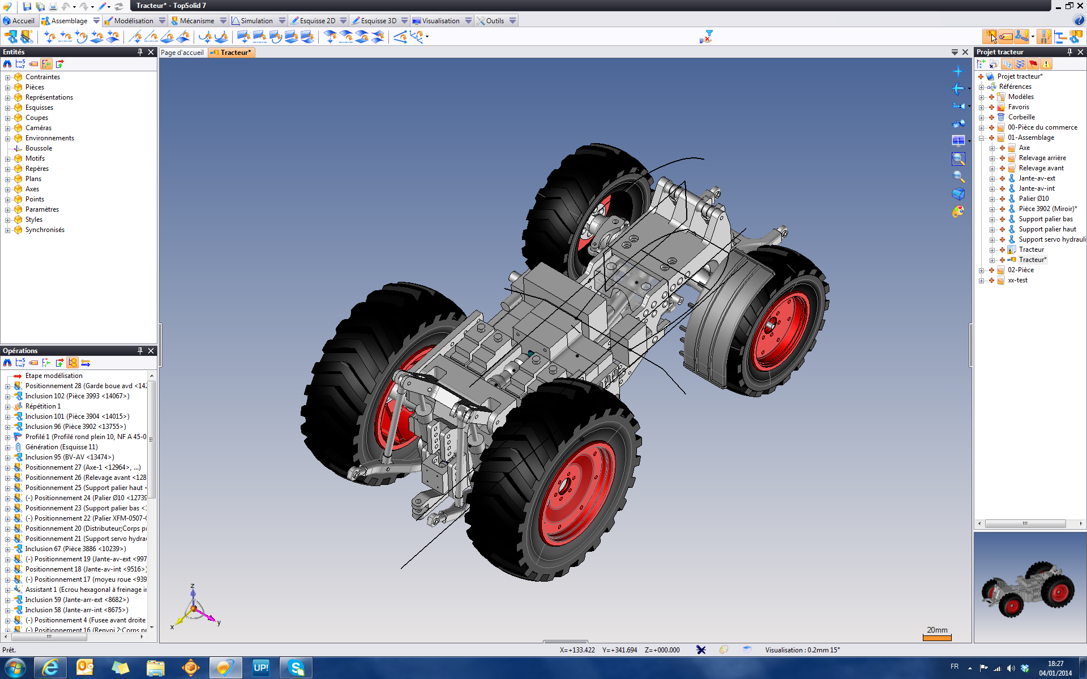Image resolution: width=1087 pixels, height=679 pixels.
Task: Select Répétition 1 in operations list
Action: pyautogui.click(x=42, y=406)
